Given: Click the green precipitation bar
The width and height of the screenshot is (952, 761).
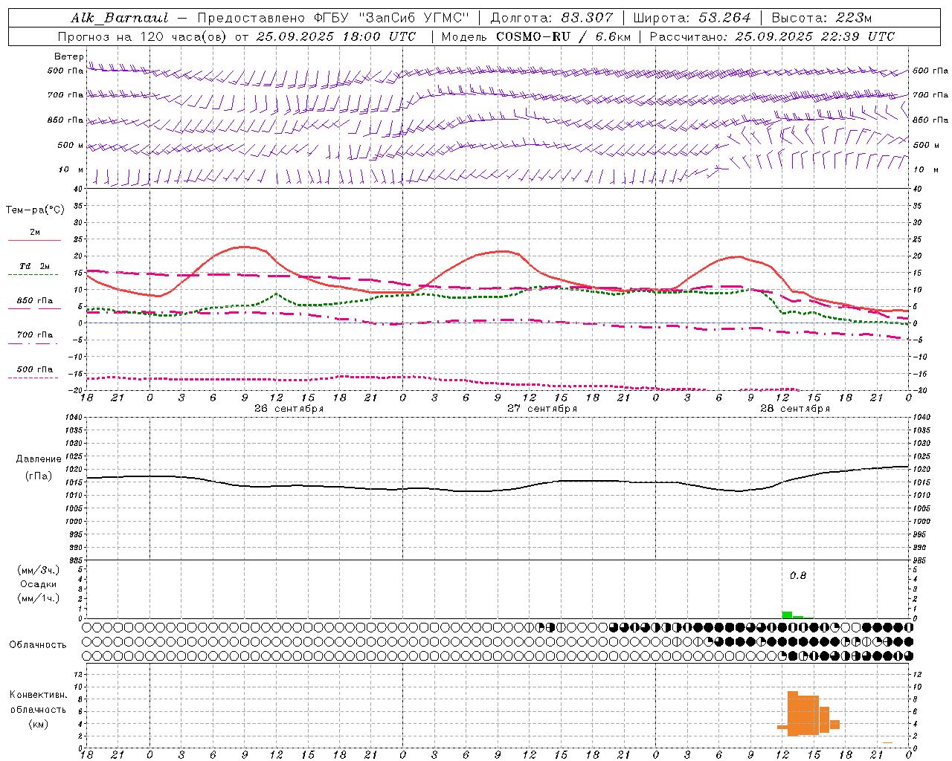Looking at the screenshot, I should [x=787, y=615].
